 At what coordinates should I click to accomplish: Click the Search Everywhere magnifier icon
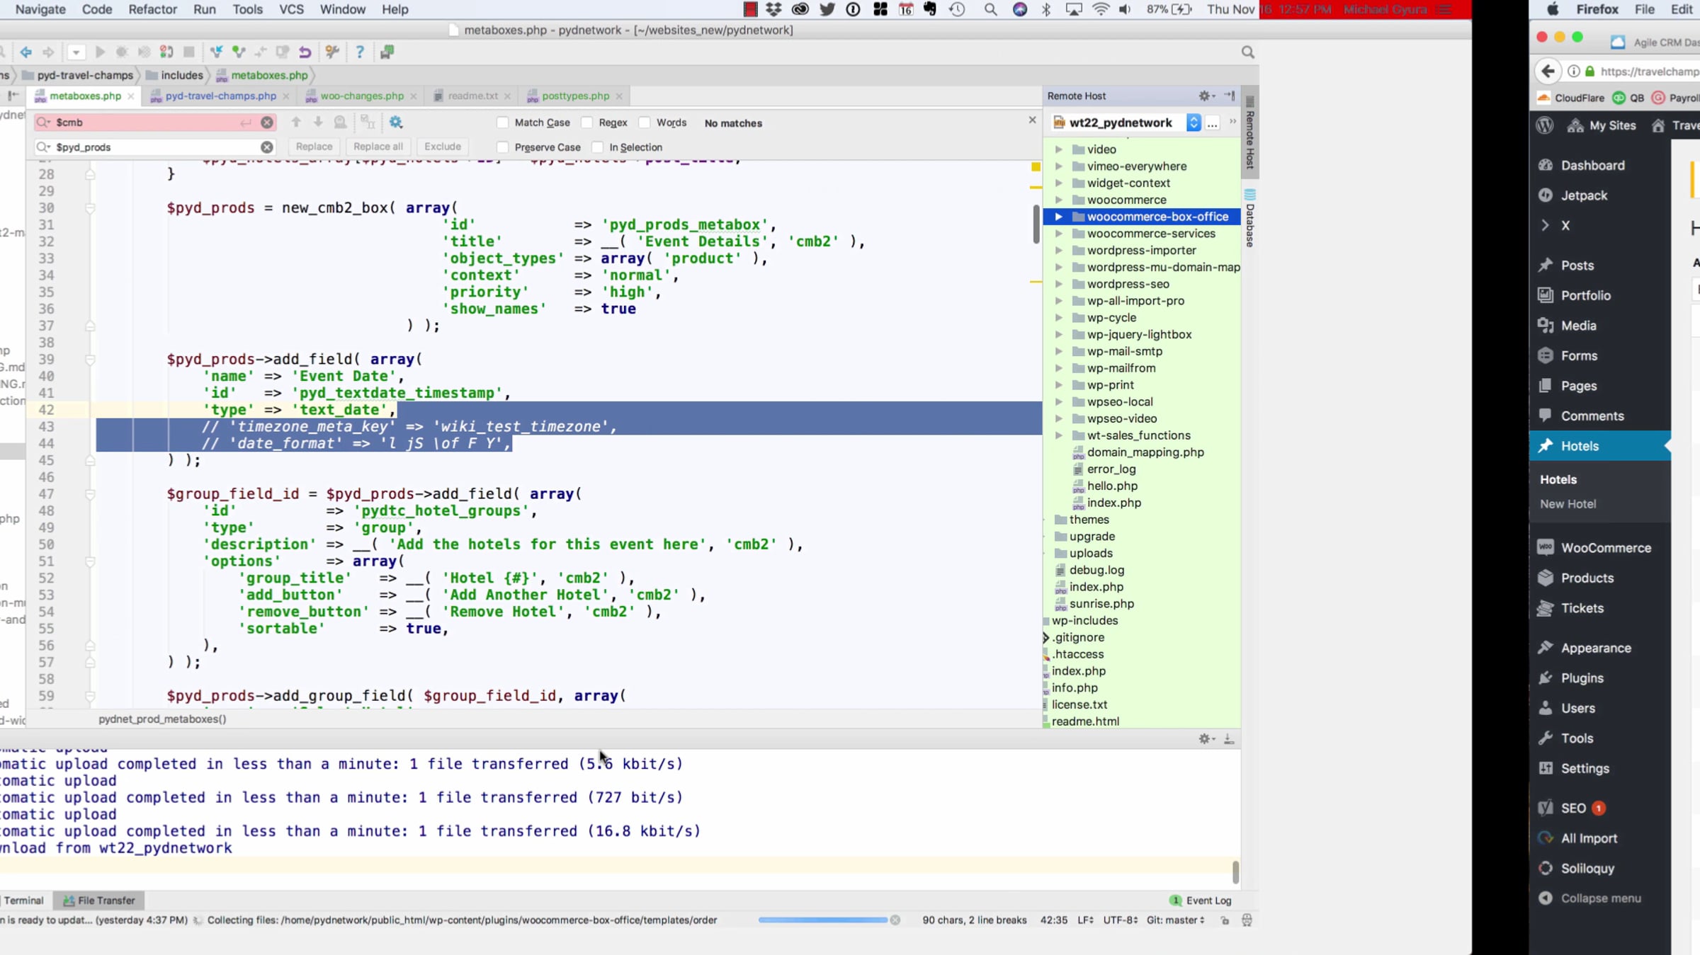(1247, 52)
